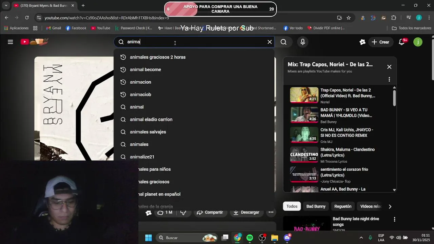Click the dislike thumbs-down button
The width and height of the screenshot is (434, 244).
pos(183,212)
